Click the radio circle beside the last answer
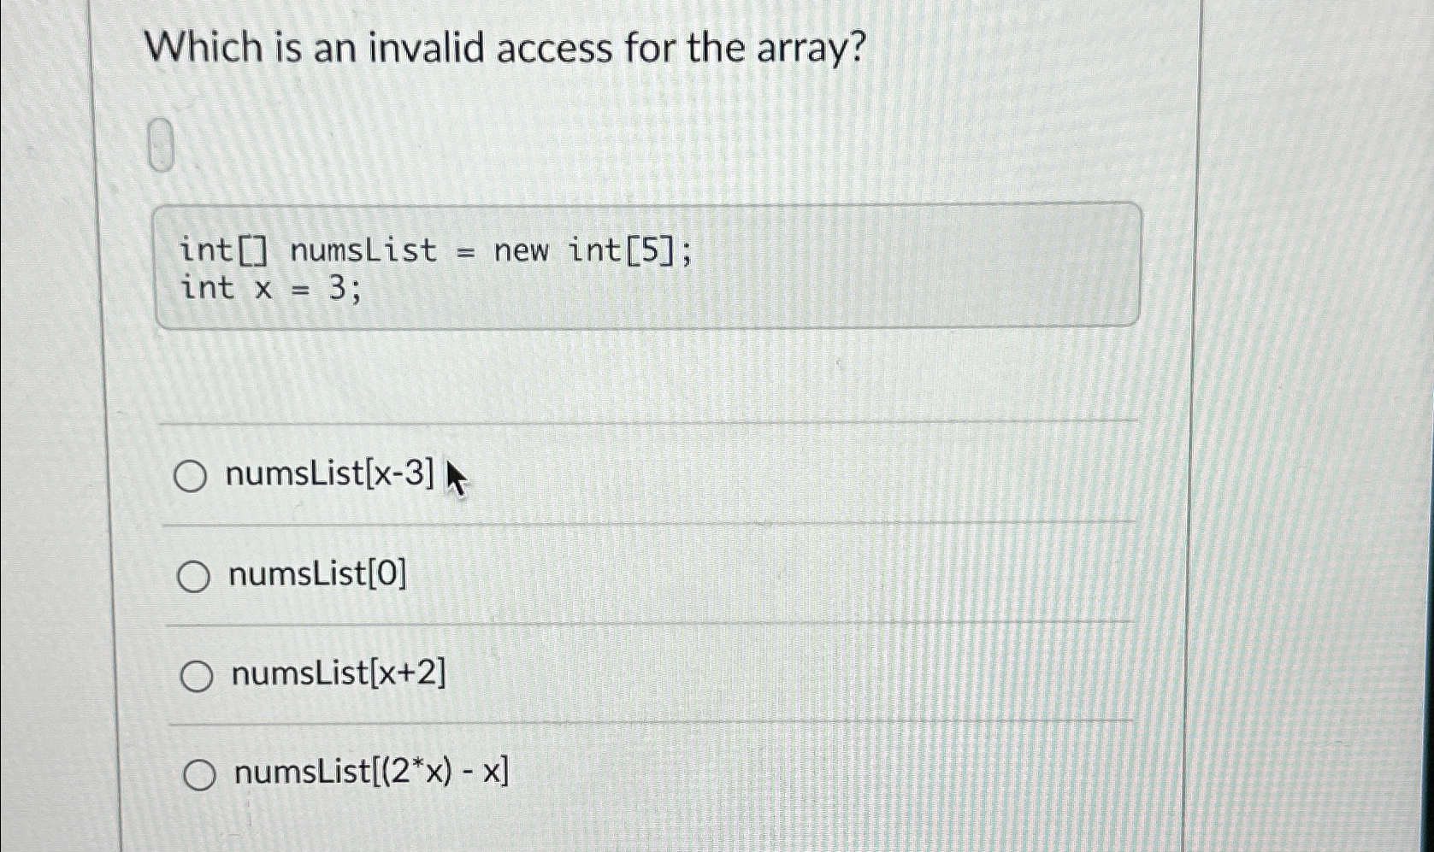 (x=201, y=772)
